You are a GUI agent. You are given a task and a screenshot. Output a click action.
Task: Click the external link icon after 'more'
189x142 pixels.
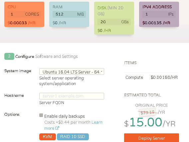click(x=57, y=128)
